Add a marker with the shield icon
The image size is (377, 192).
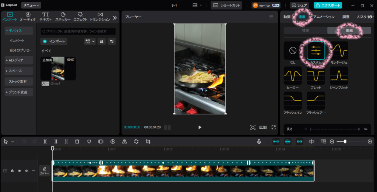tap(89, 142)
